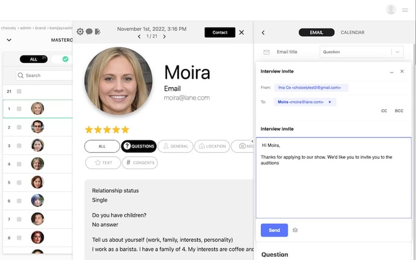This screenshot has height=260, width=416.
Task: Minimize the Interview invite compose box
Action: (390, 71)
